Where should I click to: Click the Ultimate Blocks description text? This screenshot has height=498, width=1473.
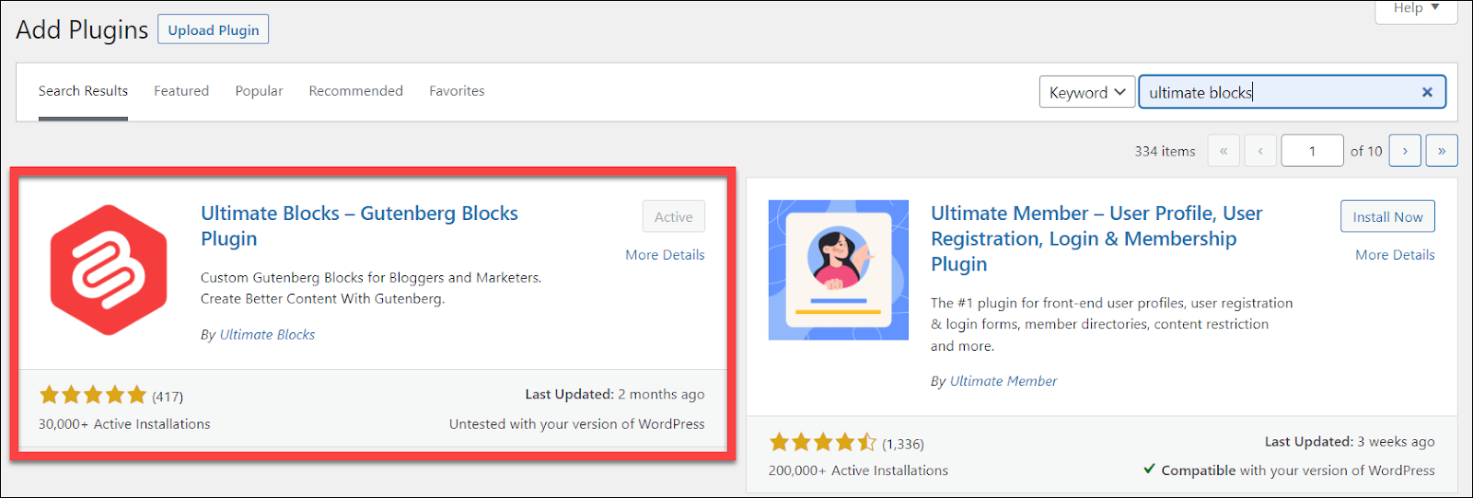(371, 288)
